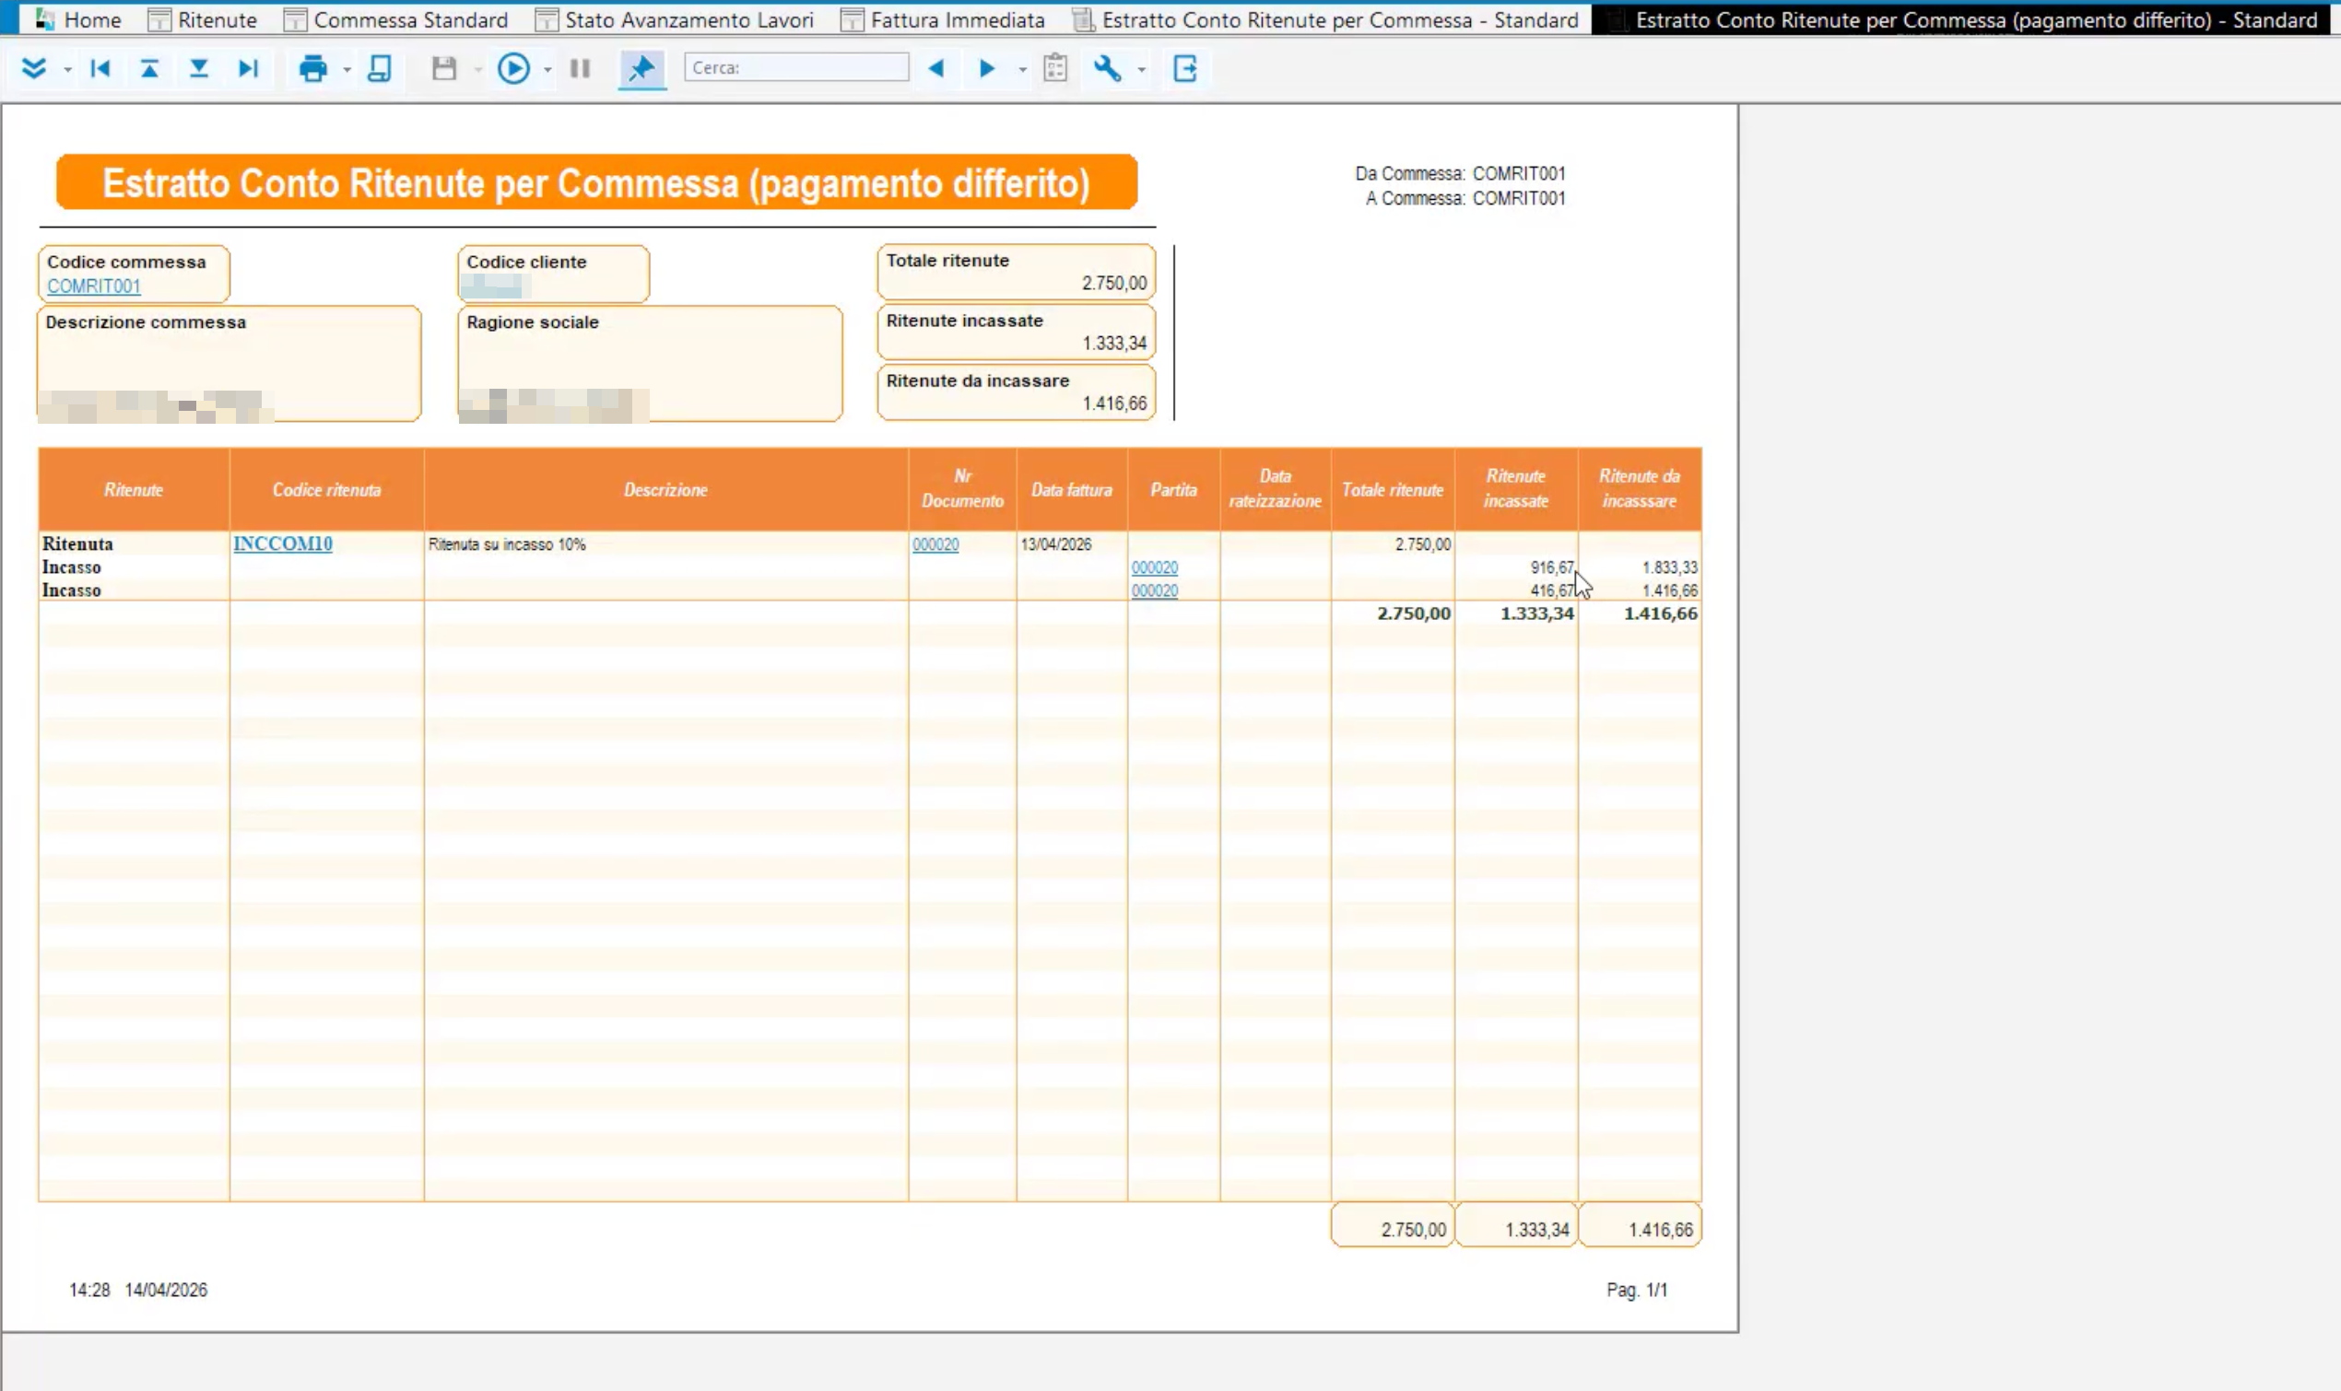Viewport: 2341px width, 1391px height.
Task: Open document number 000020 link in Nr Documento
Action: coord(935,544)
